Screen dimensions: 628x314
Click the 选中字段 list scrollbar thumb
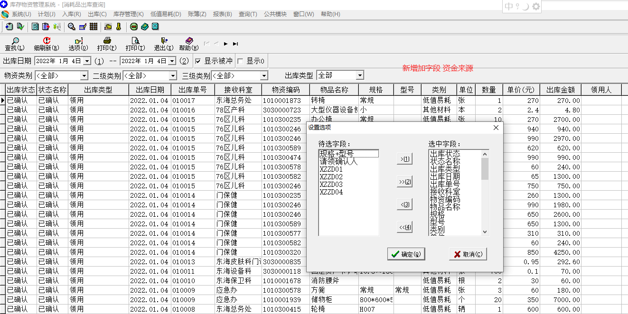485,169
